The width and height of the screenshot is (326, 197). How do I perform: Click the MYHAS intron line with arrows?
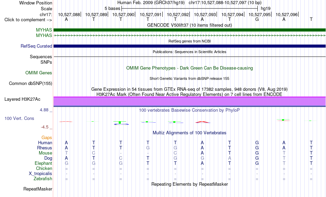pos(190,36)
